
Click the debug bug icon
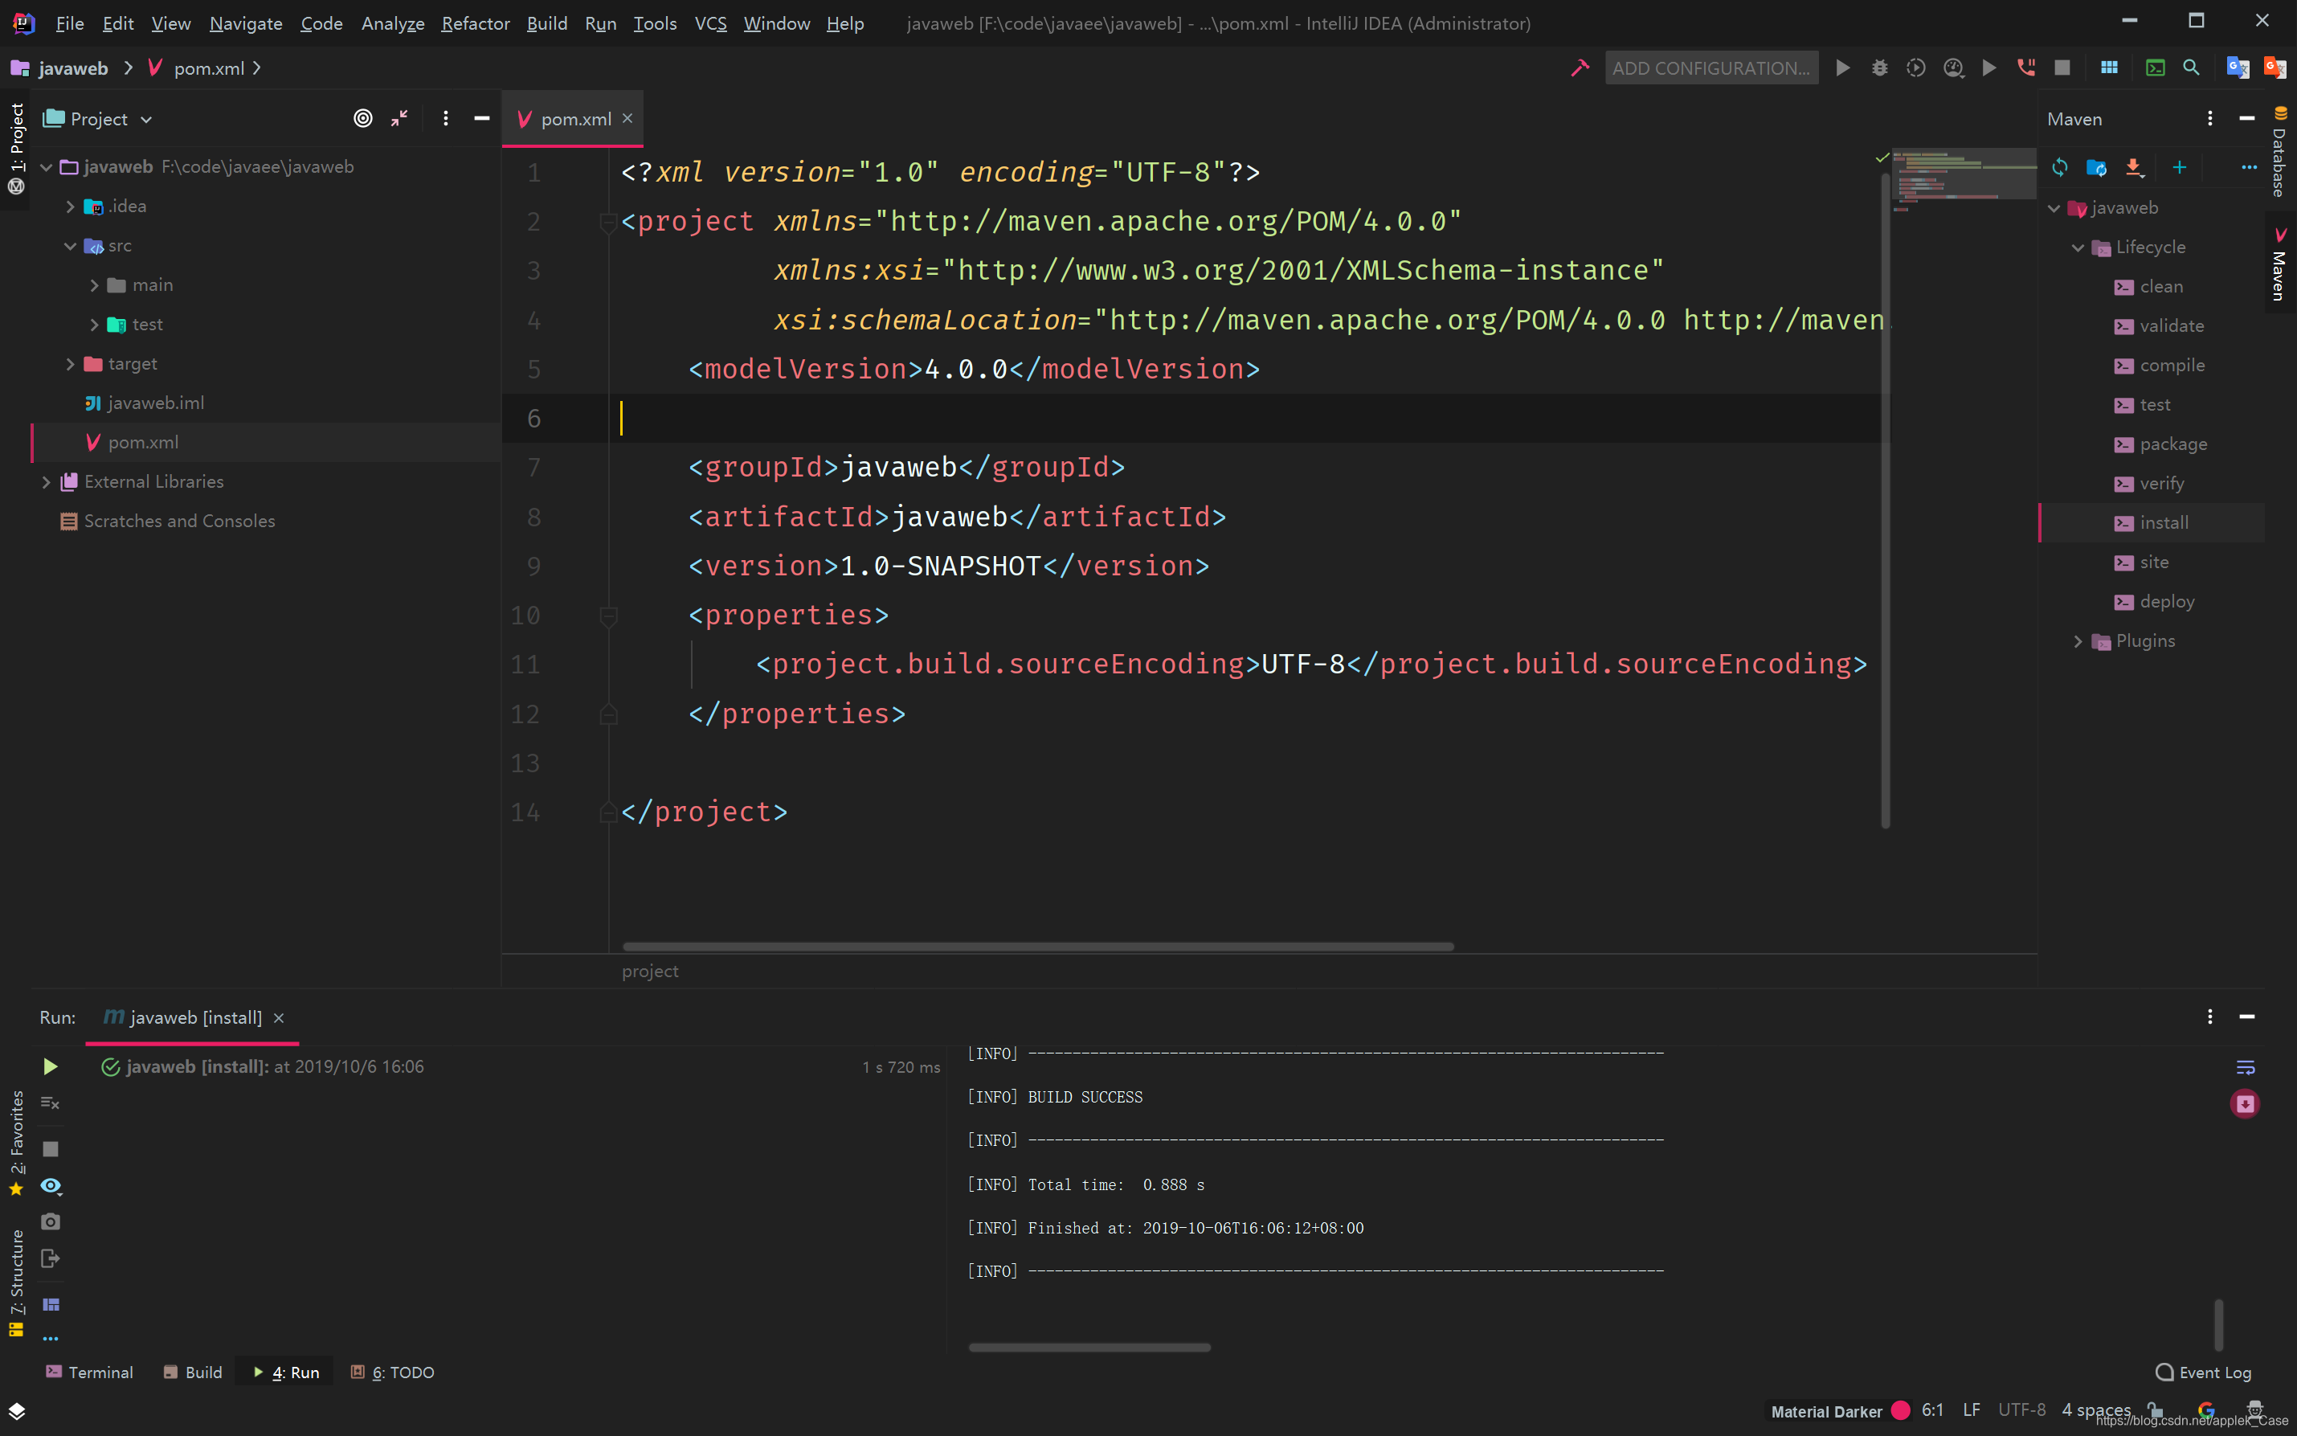(1878, 68)
